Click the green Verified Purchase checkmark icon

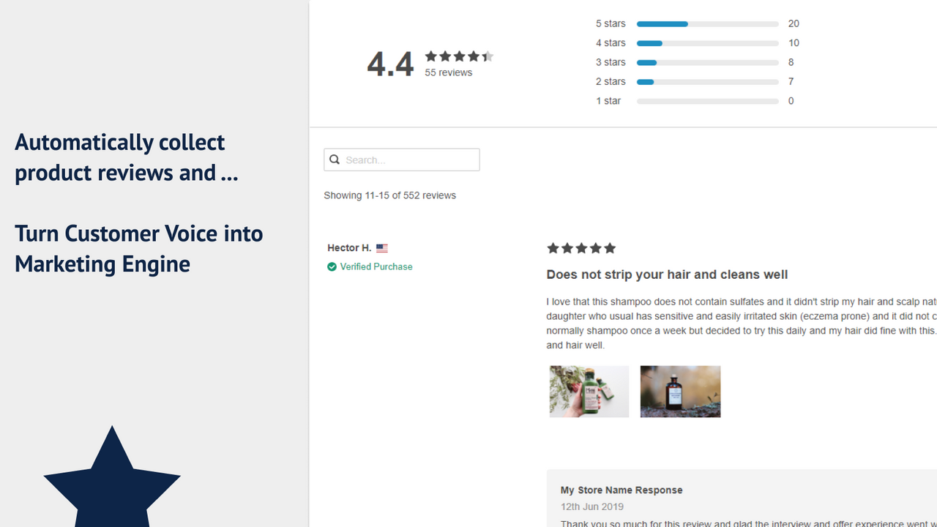(x=332, y=267)
